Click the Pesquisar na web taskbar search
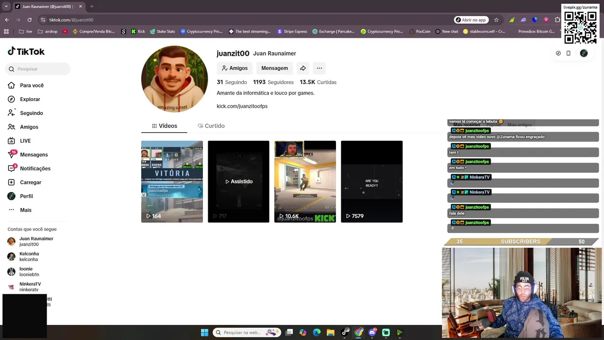The height and width of the screenshot is (340, 604). 246,332
